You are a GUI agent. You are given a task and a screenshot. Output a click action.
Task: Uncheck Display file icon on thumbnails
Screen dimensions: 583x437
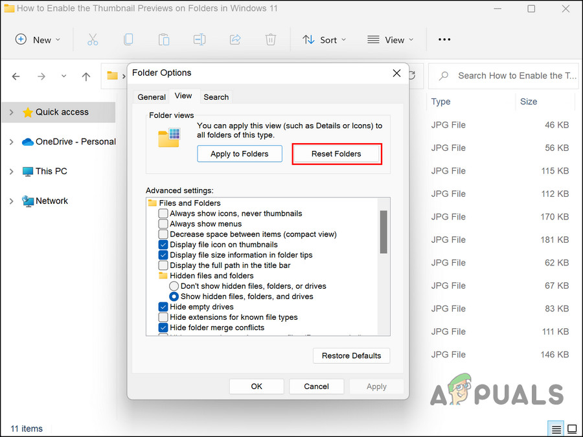[163, 245]
